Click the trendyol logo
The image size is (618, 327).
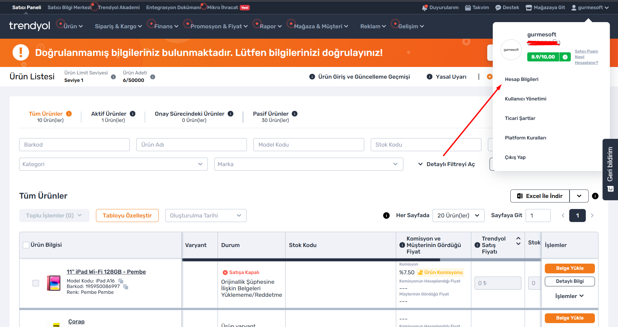[x=30, y=26]
